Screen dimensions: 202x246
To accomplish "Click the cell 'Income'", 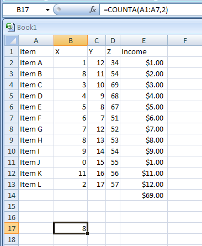I will click(x=143, y=51).
